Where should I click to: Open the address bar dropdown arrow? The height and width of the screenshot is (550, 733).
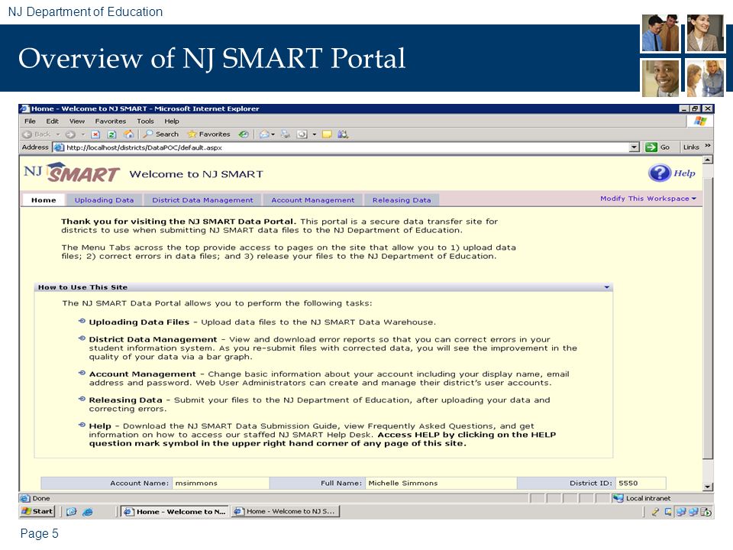click(x=634, y=147)
